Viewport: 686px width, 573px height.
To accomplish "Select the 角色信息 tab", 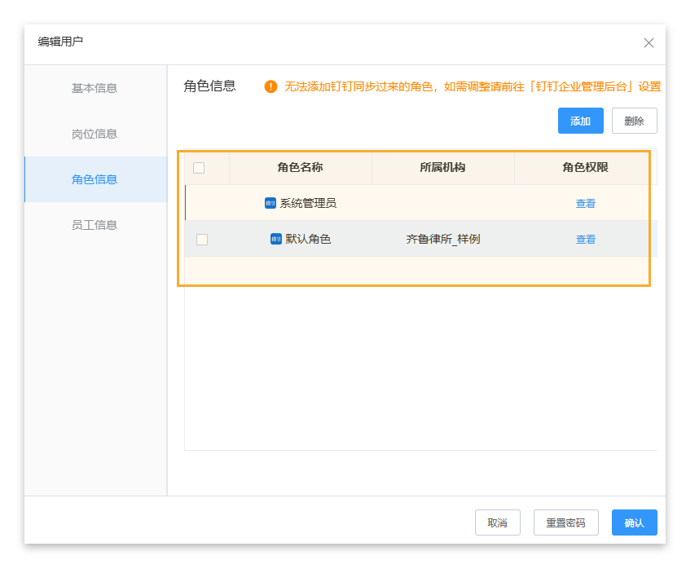I will [x=95, y=179].
